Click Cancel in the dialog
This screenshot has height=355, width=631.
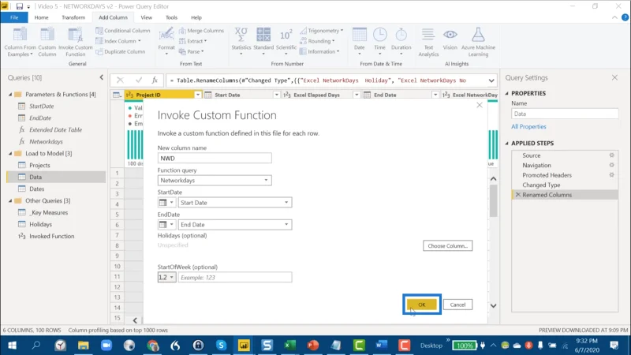click(x=457, y=305)
